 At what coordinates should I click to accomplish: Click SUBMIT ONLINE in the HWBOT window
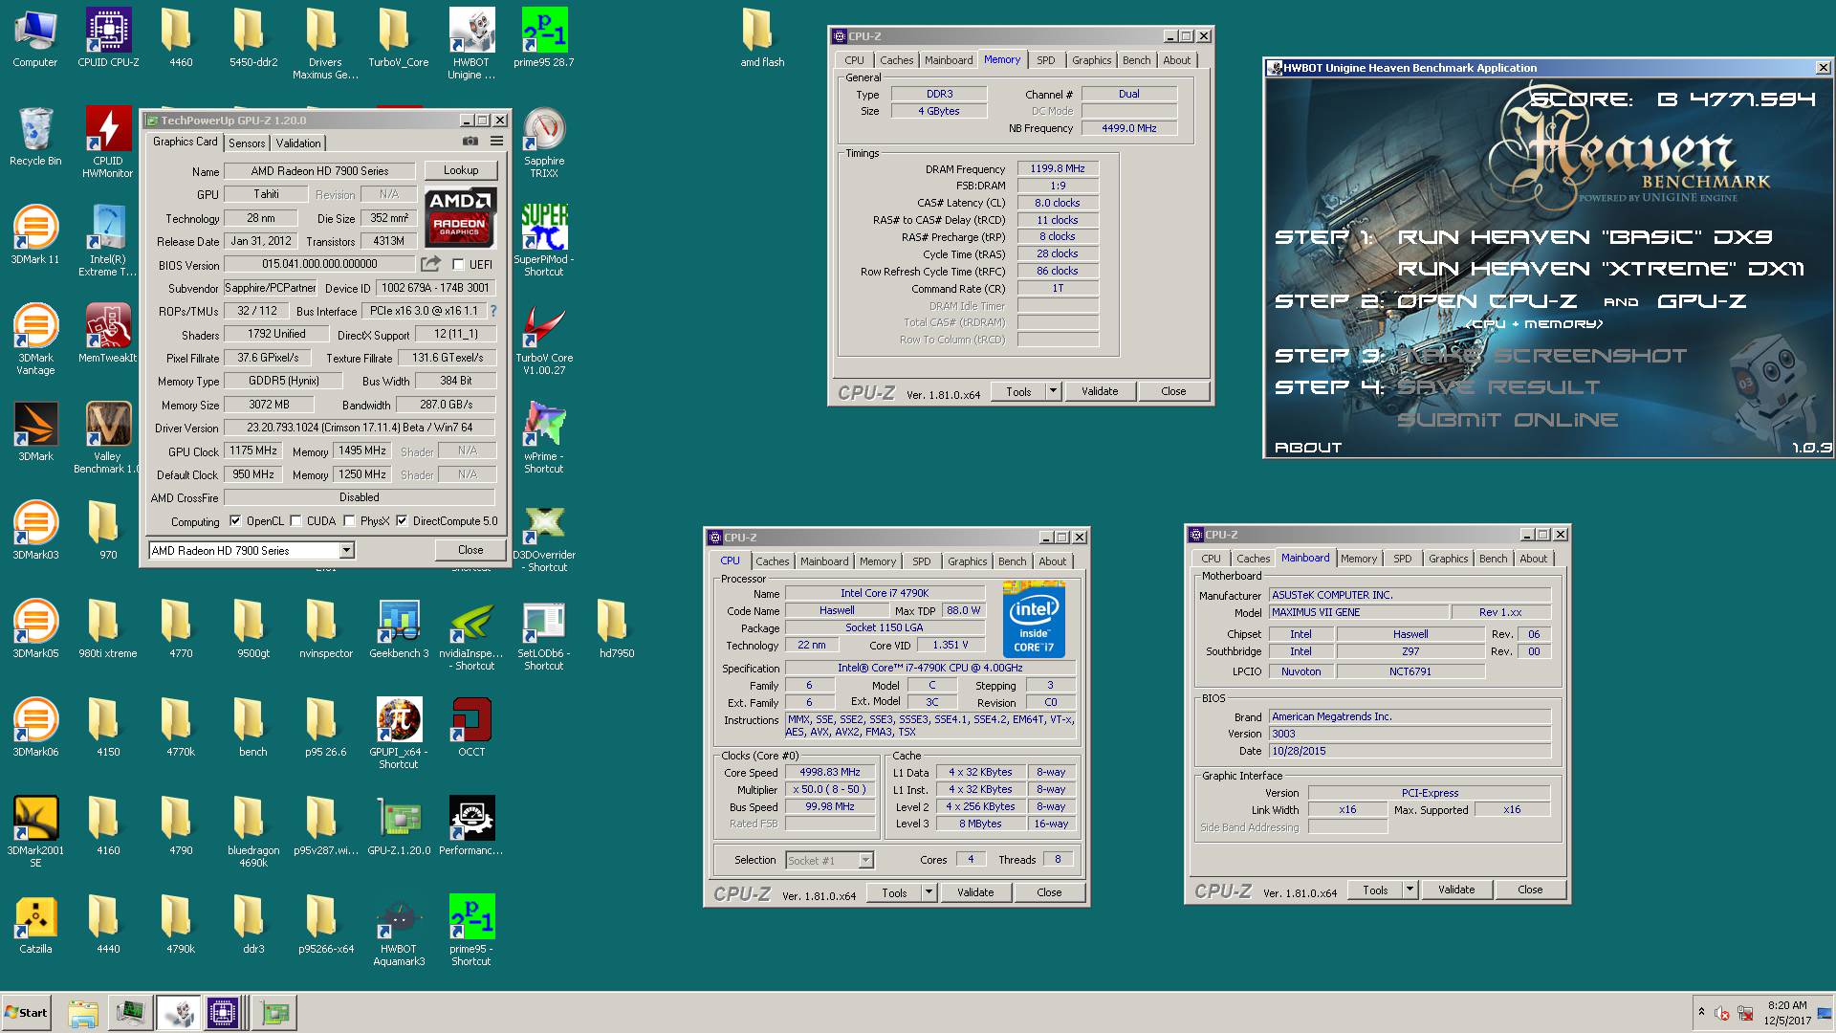1507,419
